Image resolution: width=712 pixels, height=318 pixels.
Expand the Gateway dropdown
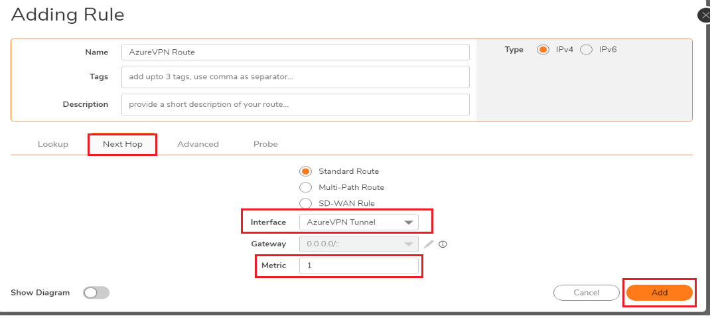[x=359, y=244]
